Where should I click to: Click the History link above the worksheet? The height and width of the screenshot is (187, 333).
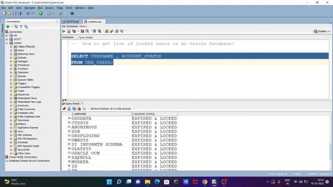coord(83,26)
